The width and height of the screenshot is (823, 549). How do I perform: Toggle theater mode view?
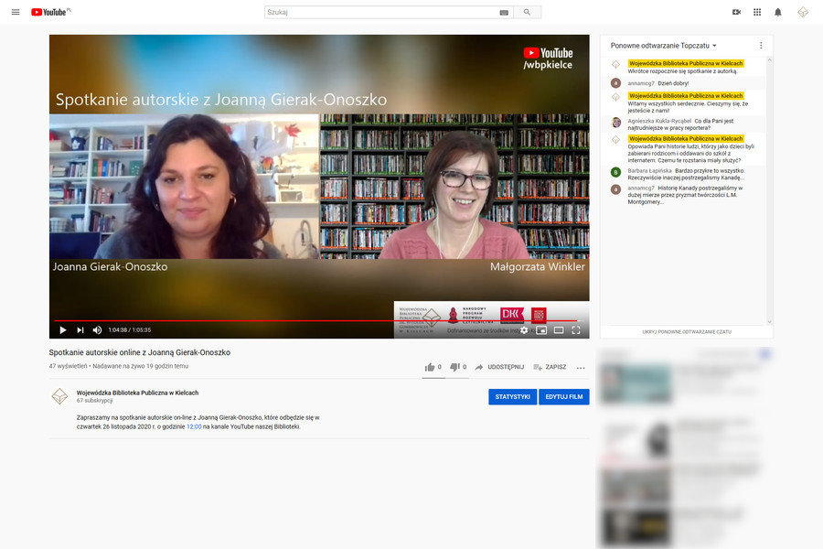point(559,330)
